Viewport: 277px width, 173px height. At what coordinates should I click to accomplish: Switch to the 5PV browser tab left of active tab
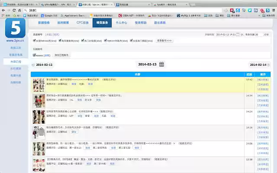(58, 5)
